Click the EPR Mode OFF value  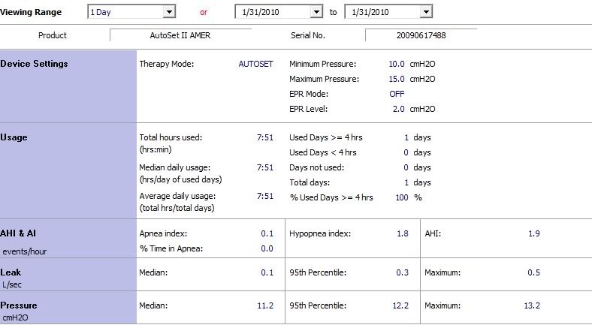coord(397,94)
